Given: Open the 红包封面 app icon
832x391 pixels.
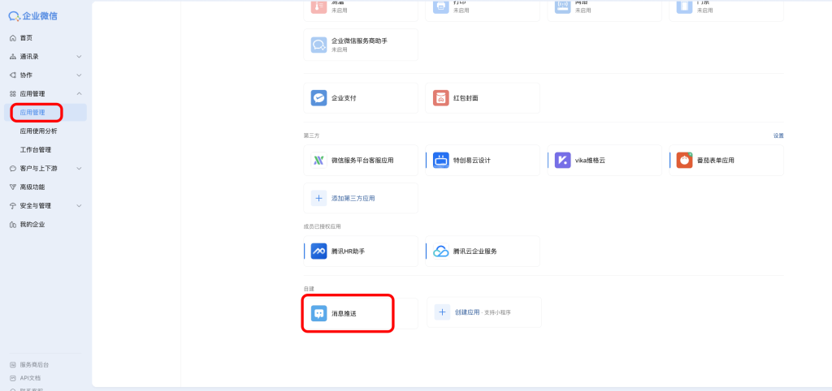Looking at the screenshot, I should pos(441,98).
